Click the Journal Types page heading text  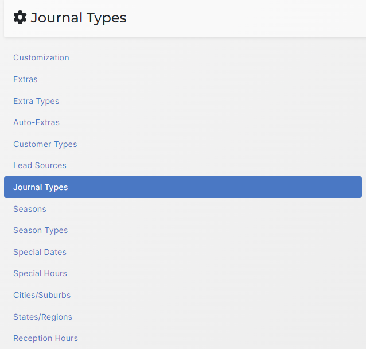pyautogui.click(x=79, y=18)
